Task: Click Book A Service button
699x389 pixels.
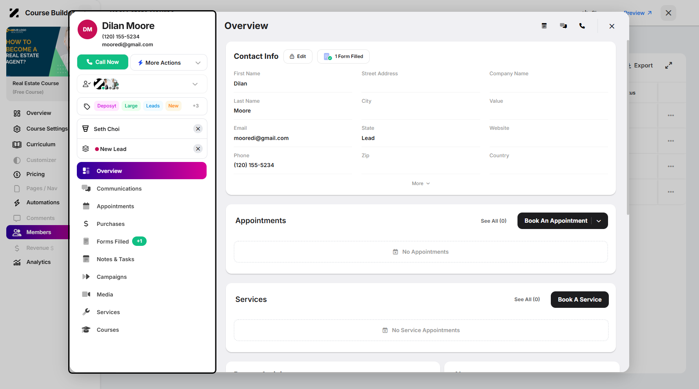Action: (579, 300)
